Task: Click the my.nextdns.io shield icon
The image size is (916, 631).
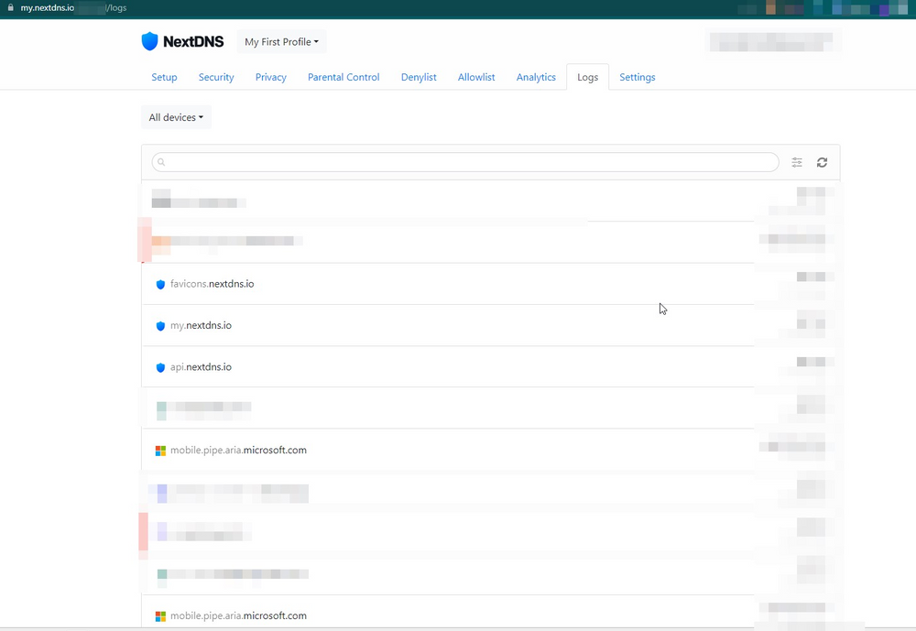Action: tap(160, 326)
